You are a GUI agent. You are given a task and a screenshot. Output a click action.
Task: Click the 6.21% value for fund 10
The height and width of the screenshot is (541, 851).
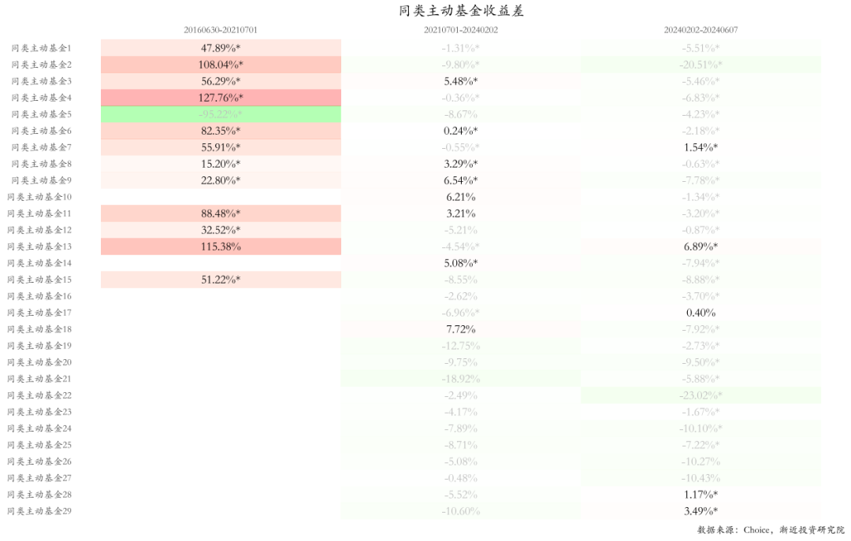tap(461, 197)
